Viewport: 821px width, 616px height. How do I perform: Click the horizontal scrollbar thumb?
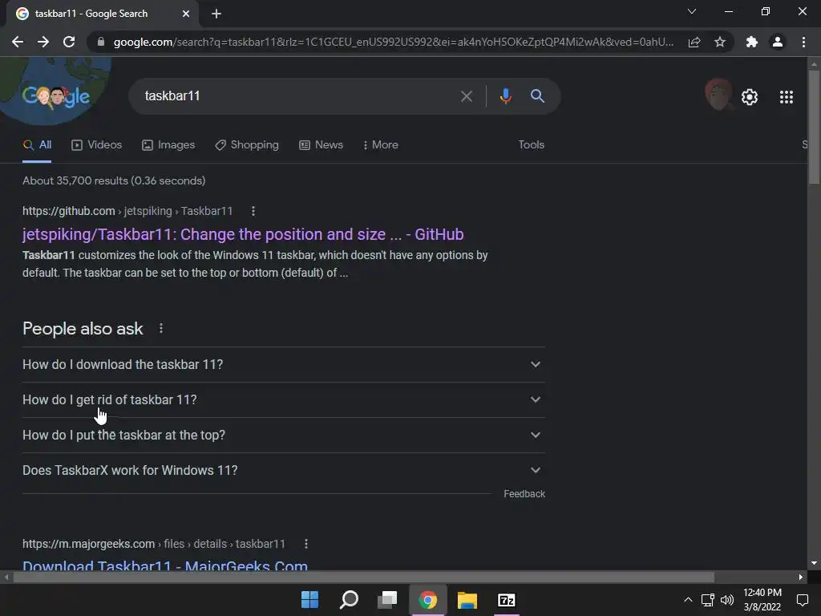363,577
